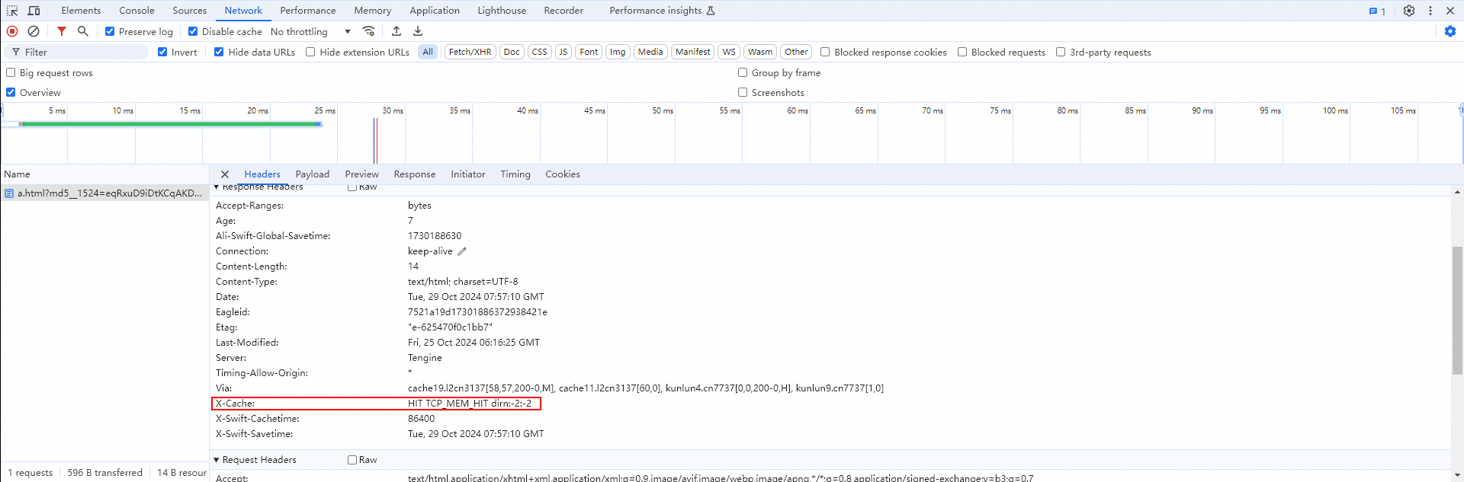The height and width of the screenshot is (482, 1464).
Task: Export HAR file download icon
Action: click(418, 31)
